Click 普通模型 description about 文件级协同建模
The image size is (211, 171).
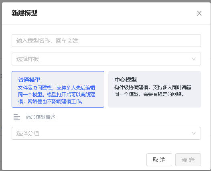(57, 94)
